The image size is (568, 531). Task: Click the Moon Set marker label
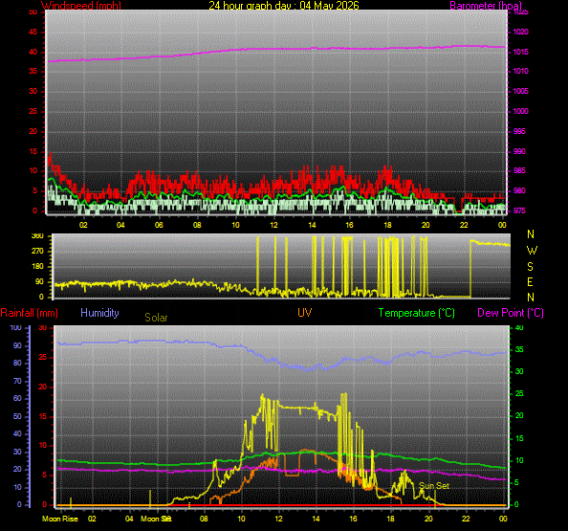[156, 519]
